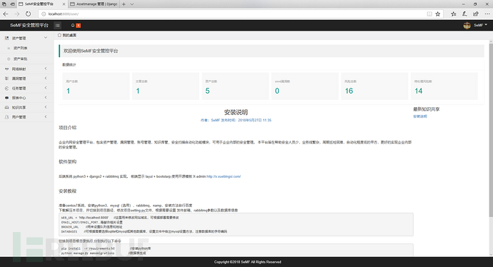Click the browser back arrow
Screen dimensions: 493x267
pyautogui.click(x=6, y=14)
